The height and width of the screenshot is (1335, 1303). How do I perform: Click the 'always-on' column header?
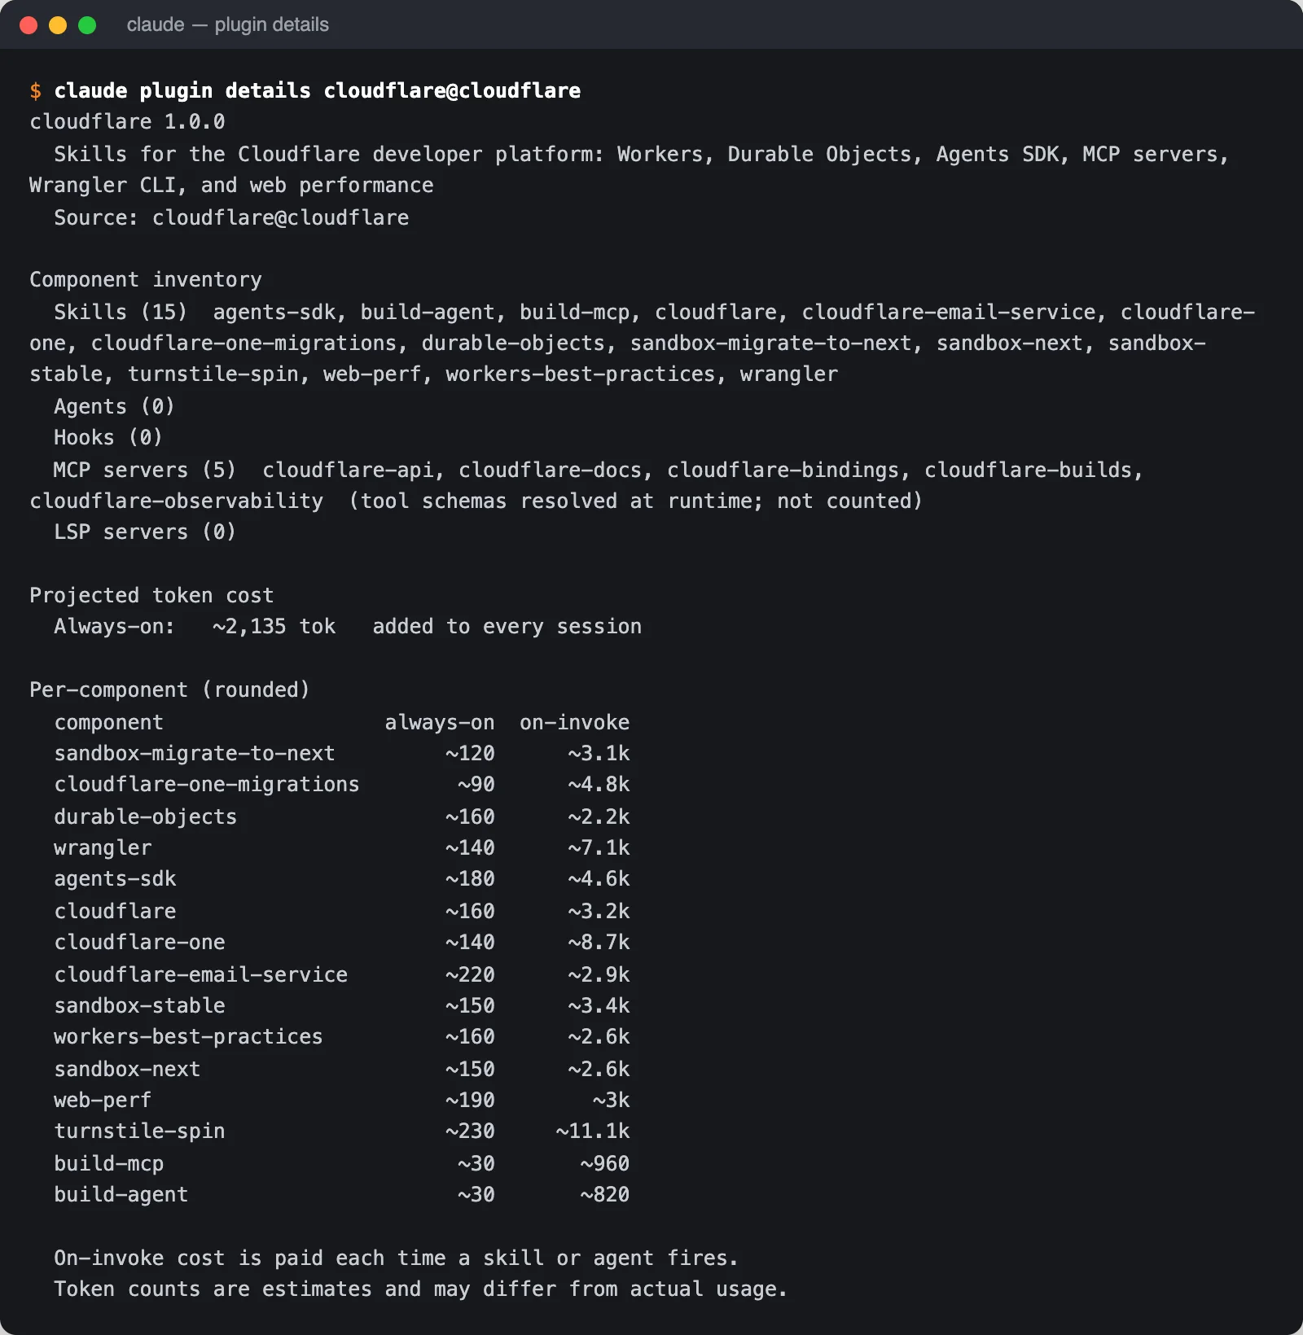(440, 723)
